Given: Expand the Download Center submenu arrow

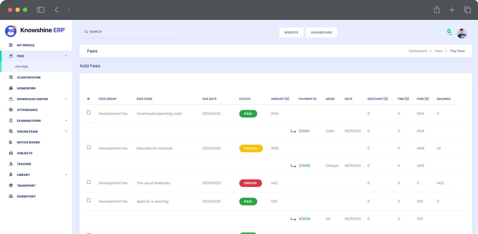Looking at the screenshot, I should 66,99.
